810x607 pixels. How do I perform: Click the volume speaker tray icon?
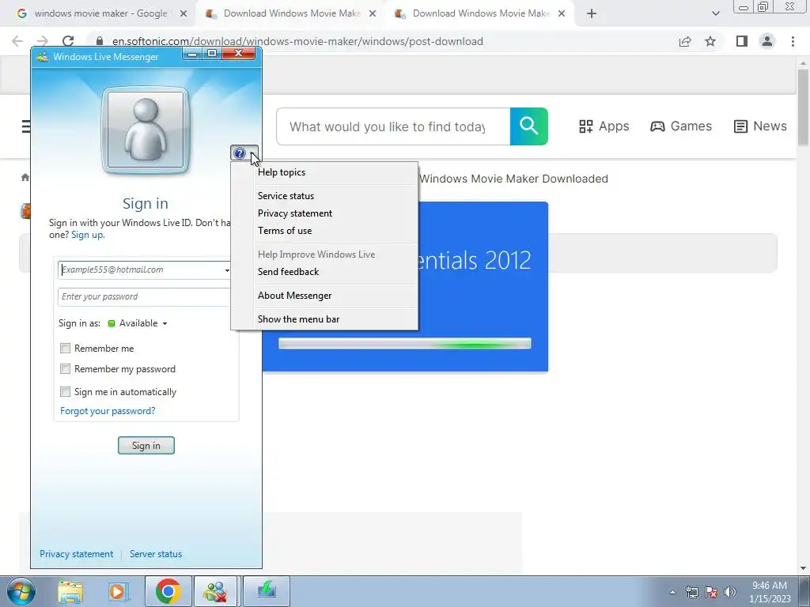coord(730,592)
